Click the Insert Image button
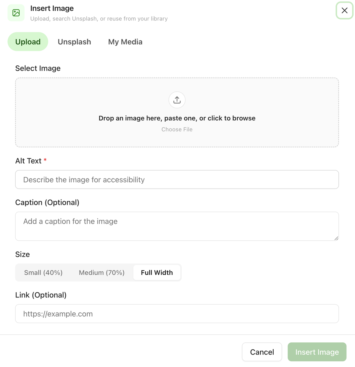 click(317, 352)
